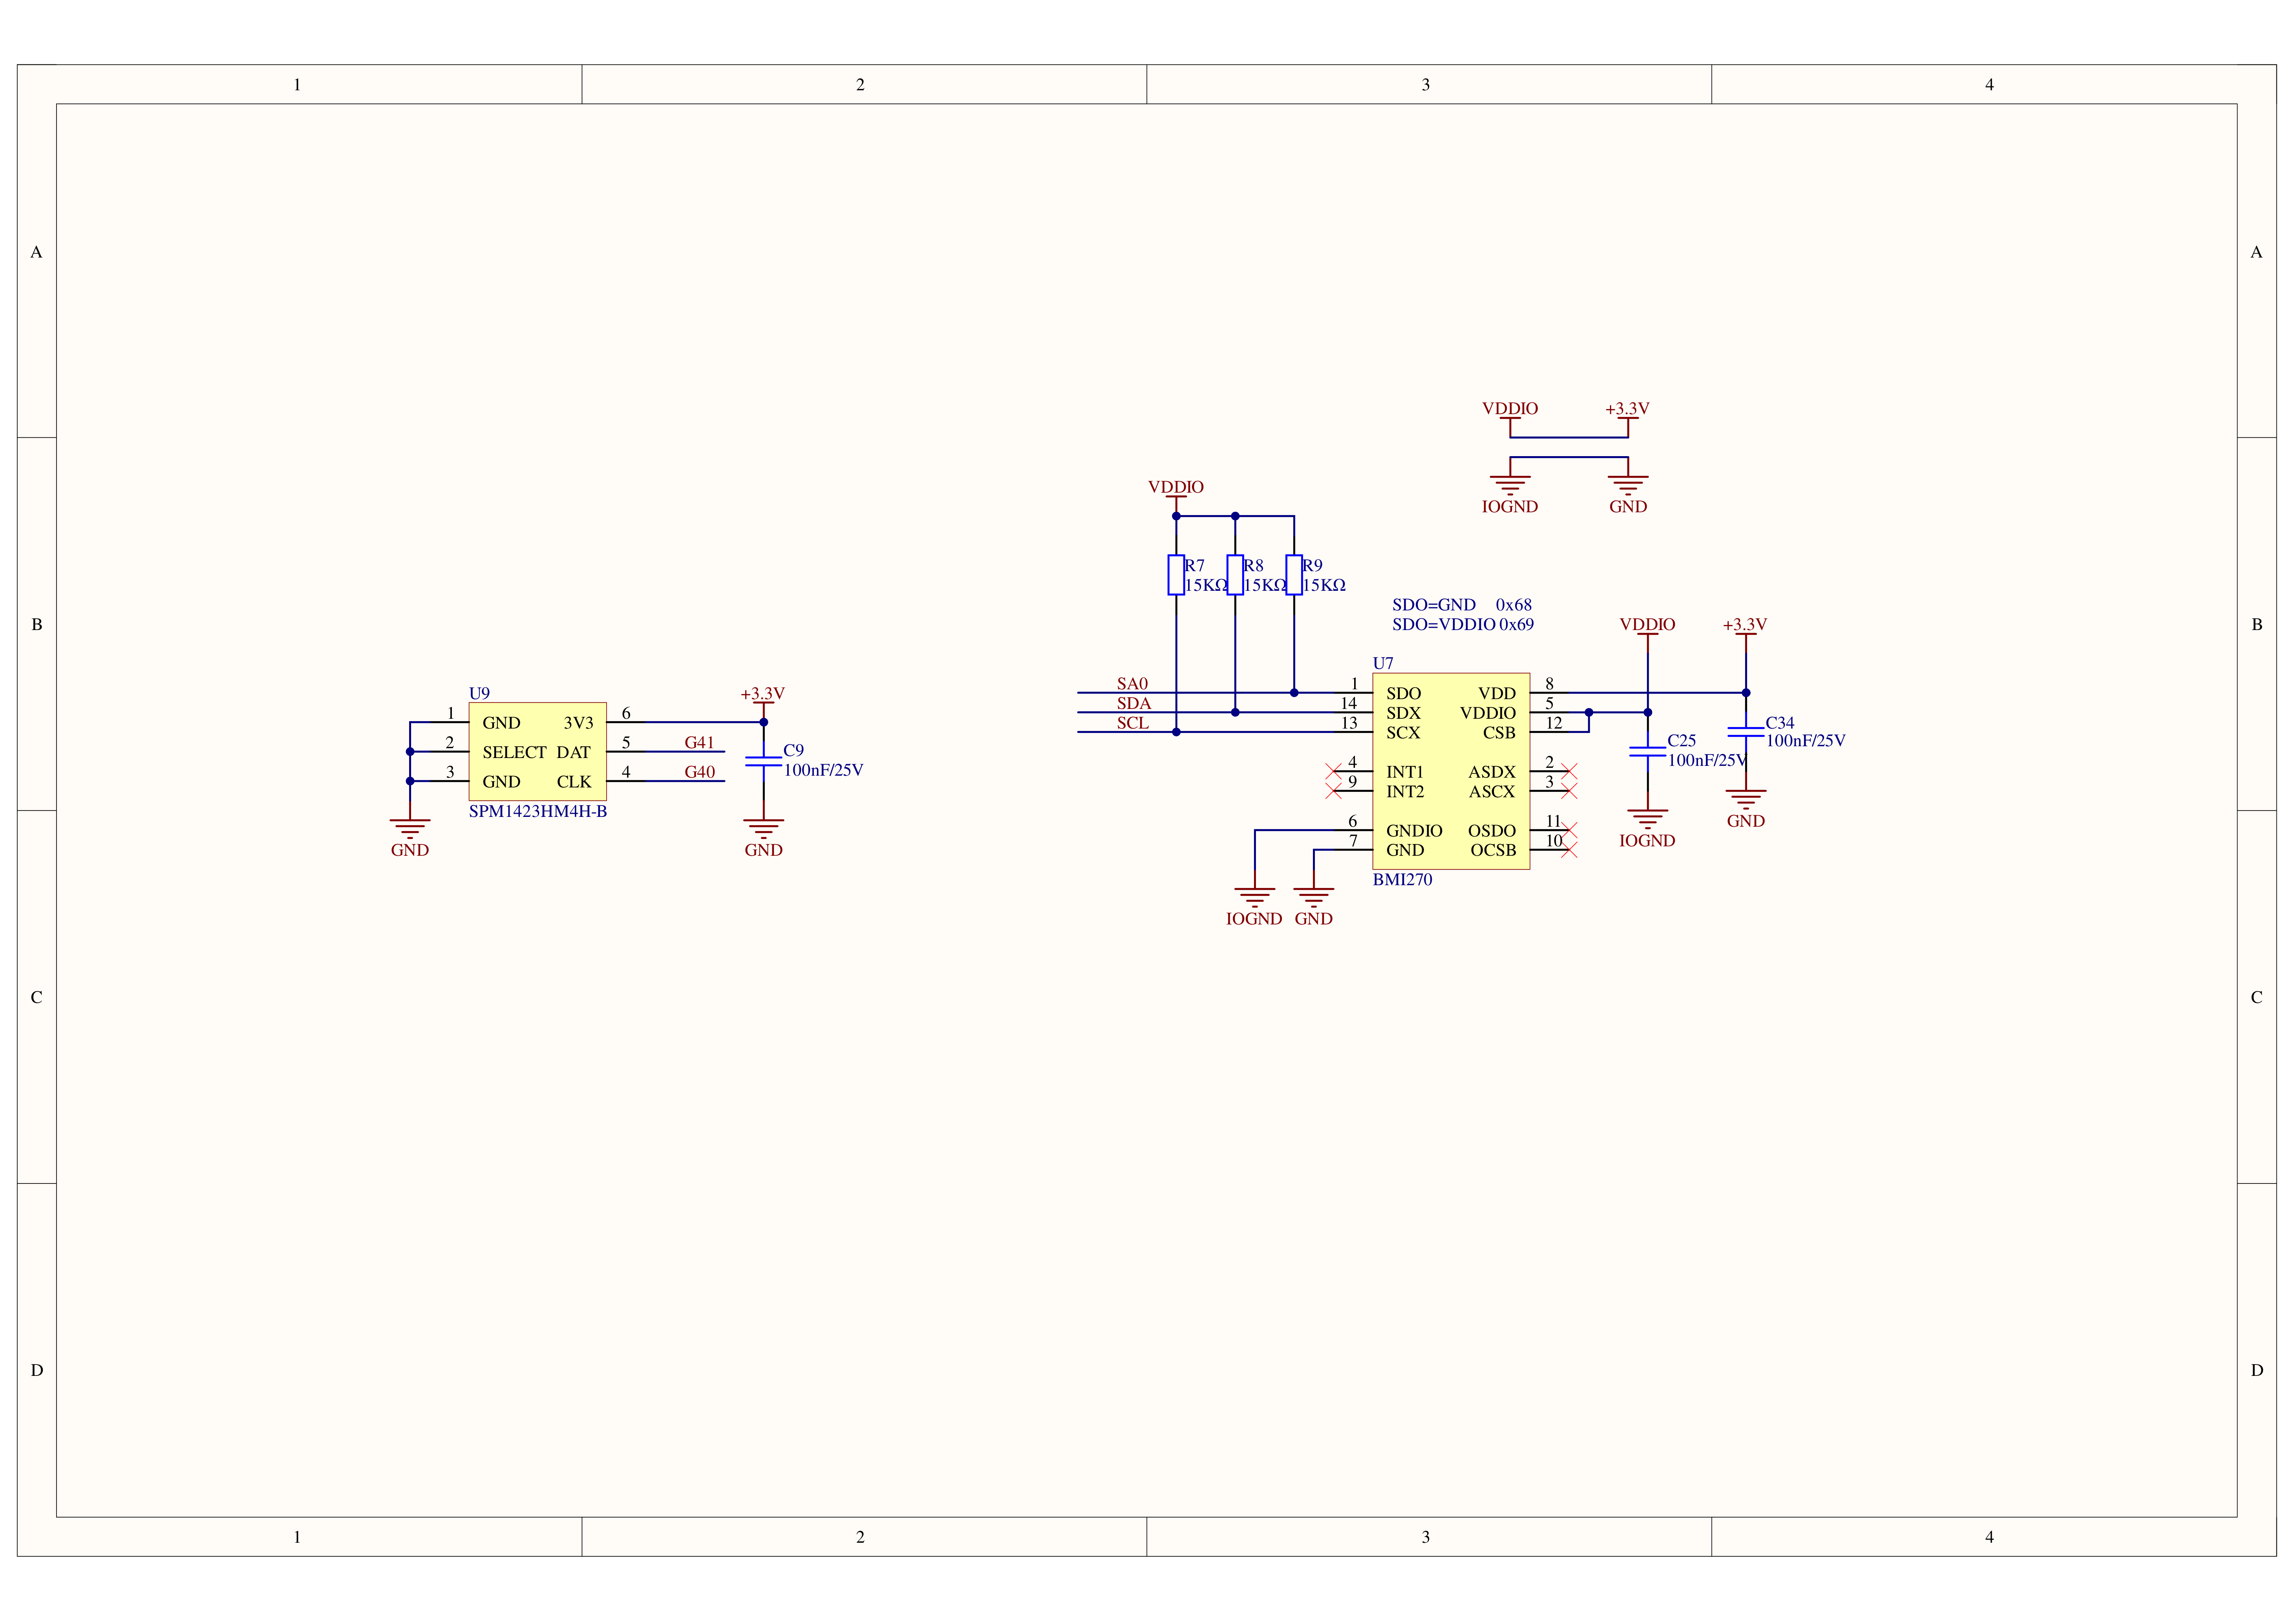This screenshot has width=2296, height=1622.
Task: Click the SCX pin name on U7
Action: click(x=1403, y=733)
